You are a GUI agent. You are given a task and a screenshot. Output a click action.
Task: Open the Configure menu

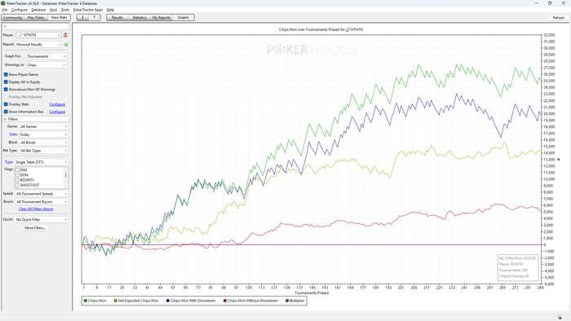point(20,10)
